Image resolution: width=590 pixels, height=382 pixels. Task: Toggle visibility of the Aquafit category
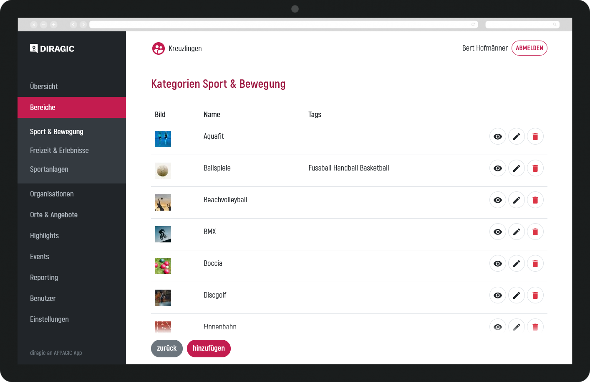tap(497, 137)
